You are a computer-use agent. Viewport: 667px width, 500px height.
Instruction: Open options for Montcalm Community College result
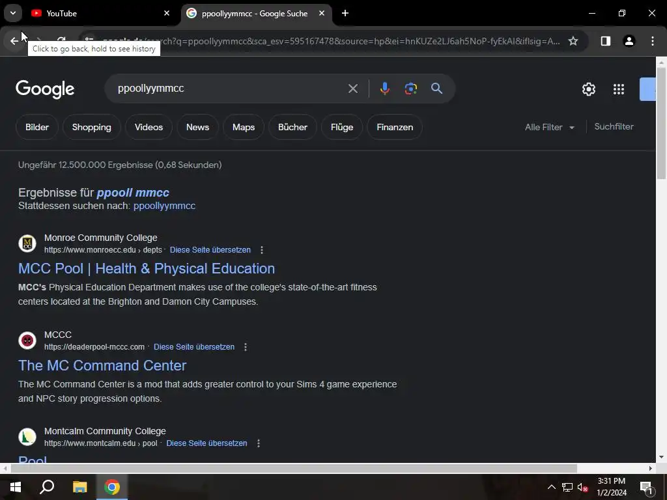(x=258, y=443)
